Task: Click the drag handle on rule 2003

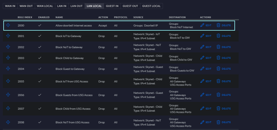Action: (8, 58)
